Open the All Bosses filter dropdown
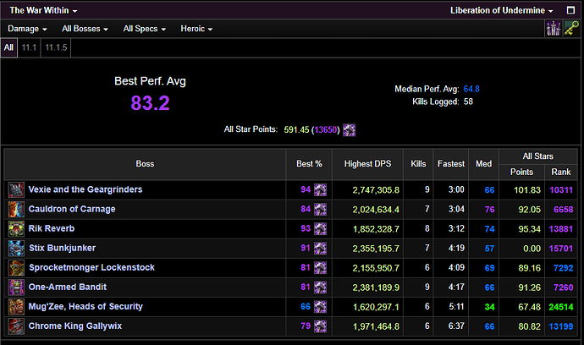584x345 pixels. tap(85, 29)
